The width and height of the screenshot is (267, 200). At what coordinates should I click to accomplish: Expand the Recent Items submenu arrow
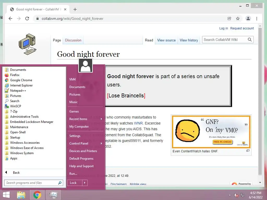pos(101,119)
